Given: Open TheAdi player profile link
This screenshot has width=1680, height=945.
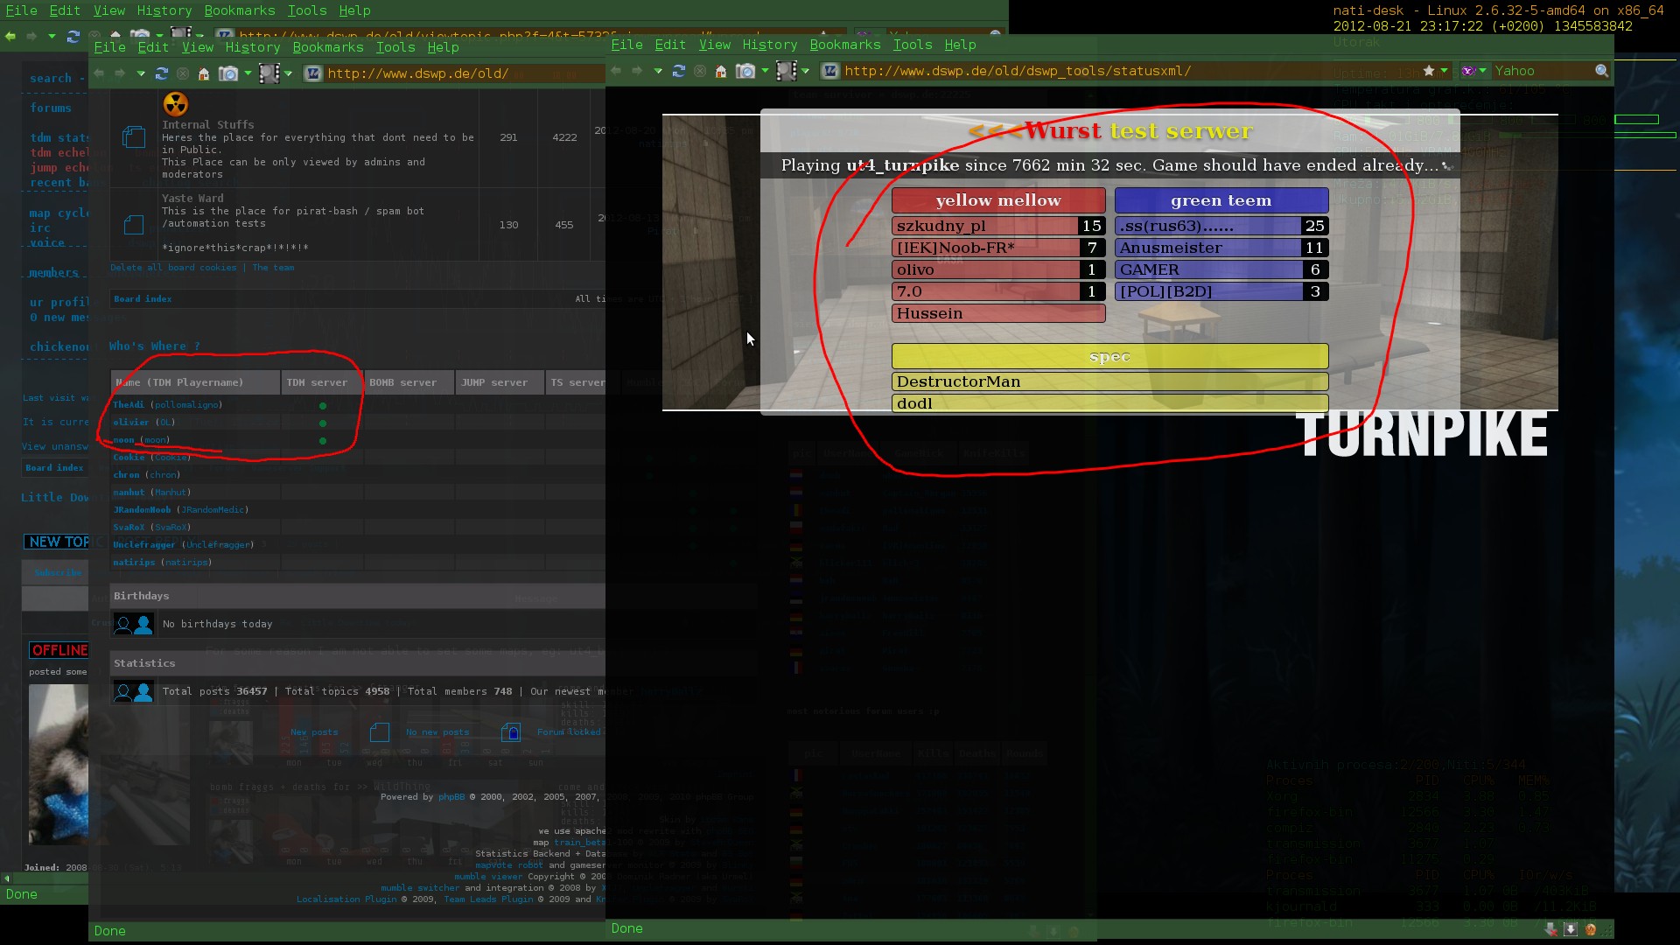Looking at the screenshot, I should click(x=128, y=405).
